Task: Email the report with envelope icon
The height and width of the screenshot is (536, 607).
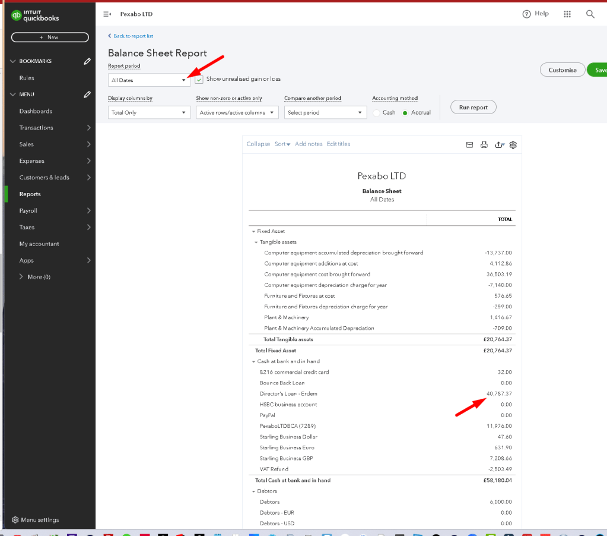Action: (x=469, y=144)
